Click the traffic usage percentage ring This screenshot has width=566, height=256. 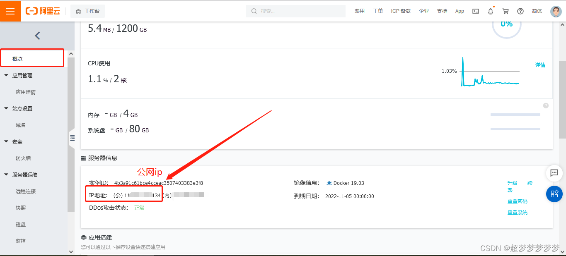tap(506, 25)
